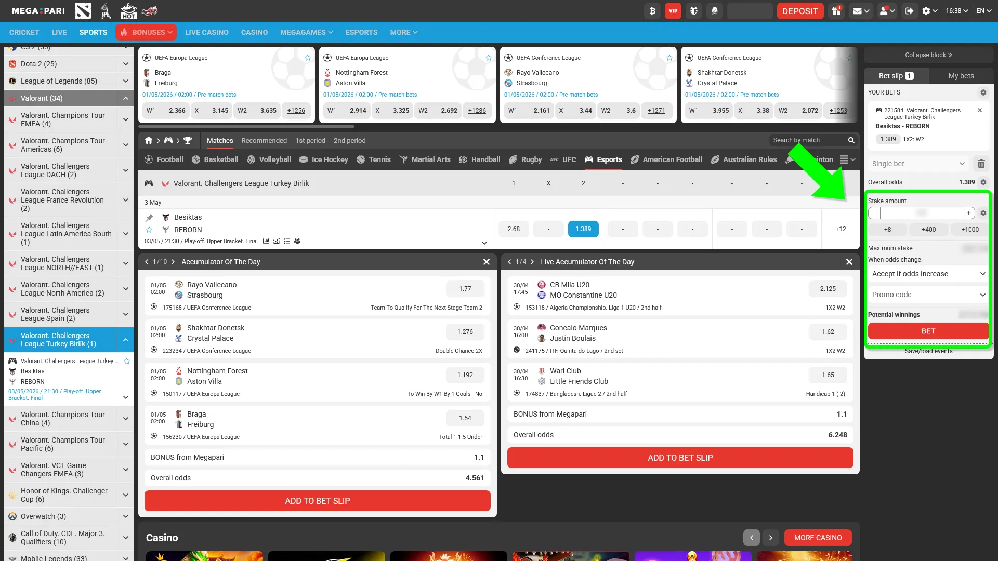Click the Save/load events link
The height and width of the screenshot is (561, 998).
pos(928,351)
